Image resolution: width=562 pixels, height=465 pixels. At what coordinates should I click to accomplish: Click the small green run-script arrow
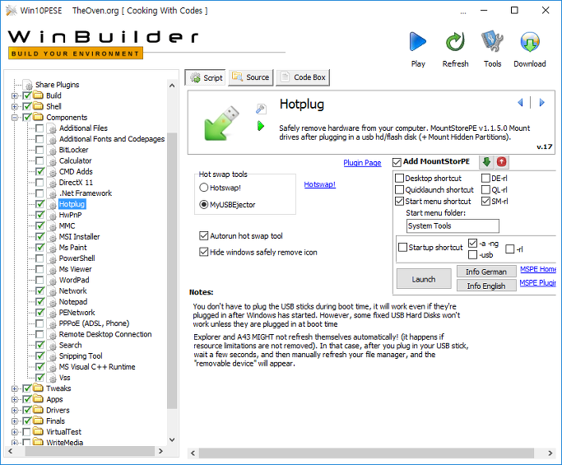coord(261,126)
